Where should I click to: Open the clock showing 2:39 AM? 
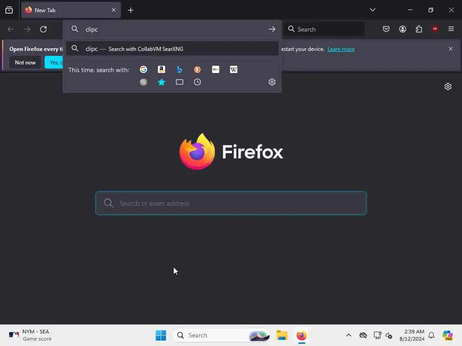click(x=411, y=335)
